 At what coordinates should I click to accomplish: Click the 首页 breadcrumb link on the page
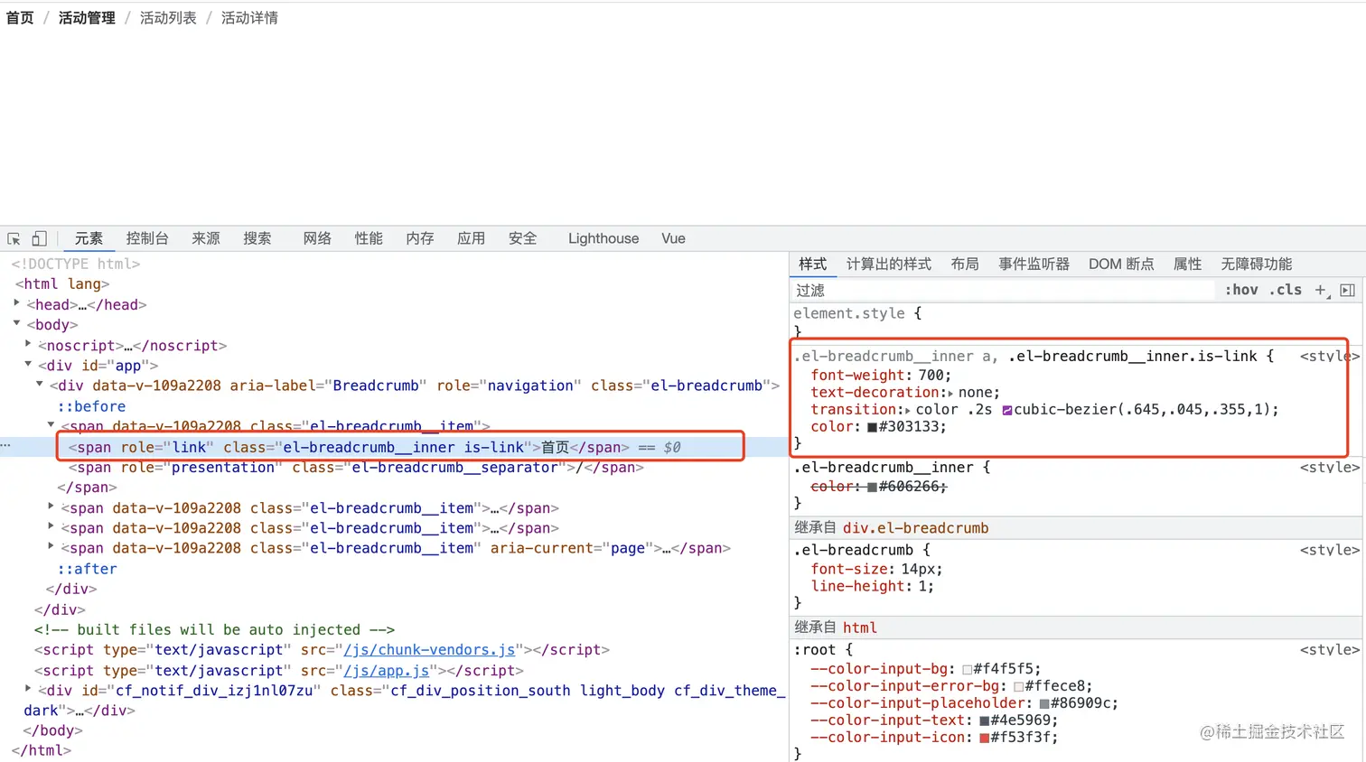point(20,18)
